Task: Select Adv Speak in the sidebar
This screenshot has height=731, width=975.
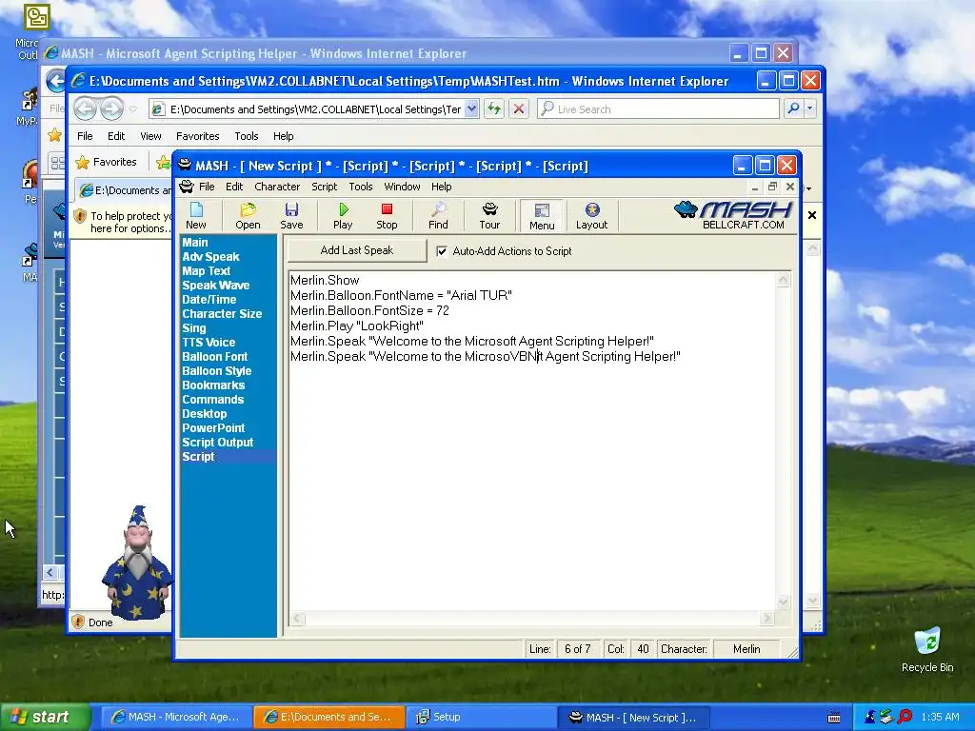Action: [x=210, y=257]
